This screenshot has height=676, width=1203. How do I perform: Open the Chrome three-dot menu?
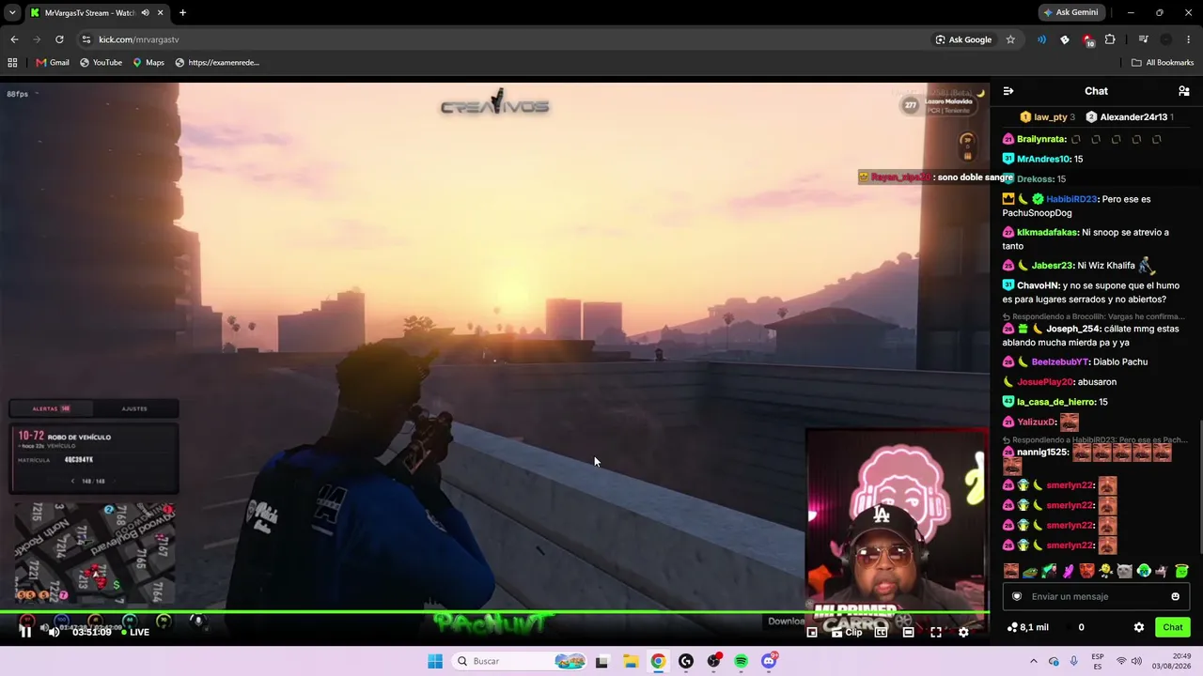pos(1189,39)
